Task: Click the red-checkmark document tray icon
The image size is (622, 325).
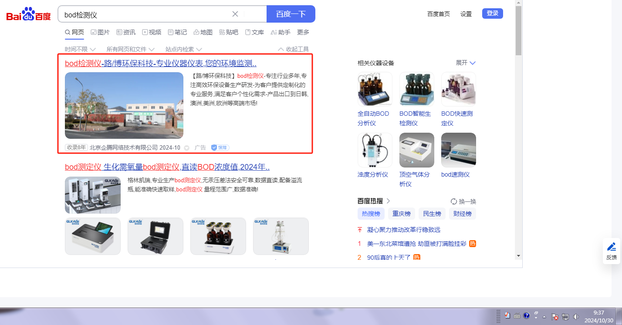Action: coord(507,315)
